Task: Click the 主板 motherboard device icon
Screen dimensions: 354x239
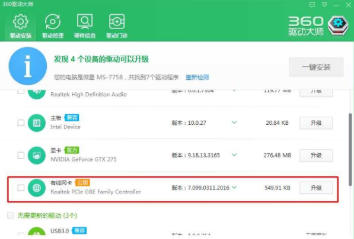Action: 37,123
